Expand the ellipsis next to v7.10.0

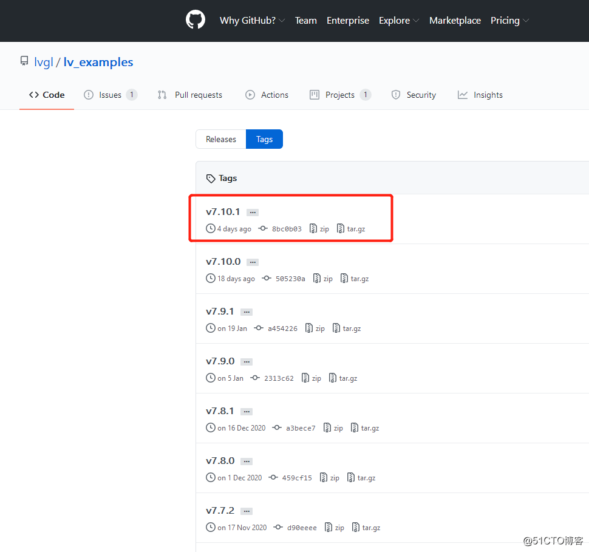(x=253, y=262)
